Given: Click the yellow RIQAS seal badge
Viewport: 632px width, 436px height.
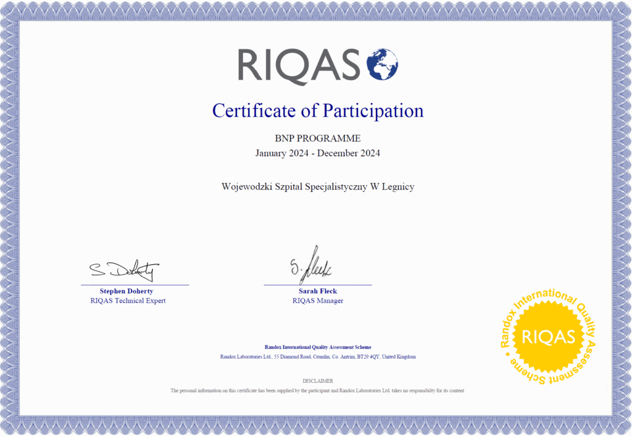Looking at the screenshot, I should (548, 337).
